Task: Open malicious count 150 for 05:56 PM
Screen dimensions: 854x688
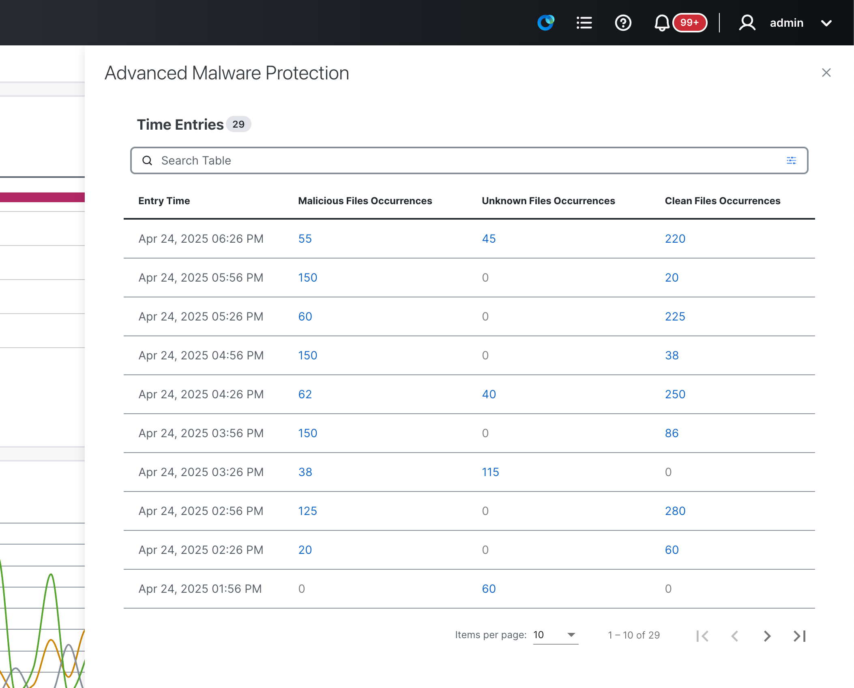Action: tap(308, 278)
